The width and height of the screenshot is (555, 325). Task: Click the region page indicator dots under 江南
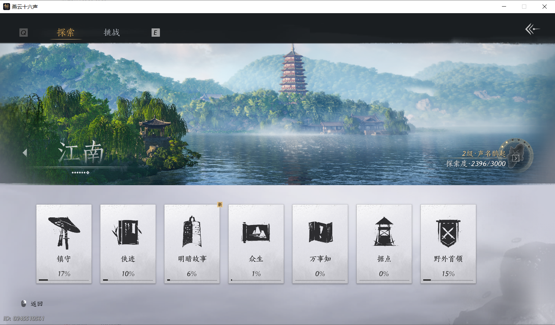(x=80, y=172)
